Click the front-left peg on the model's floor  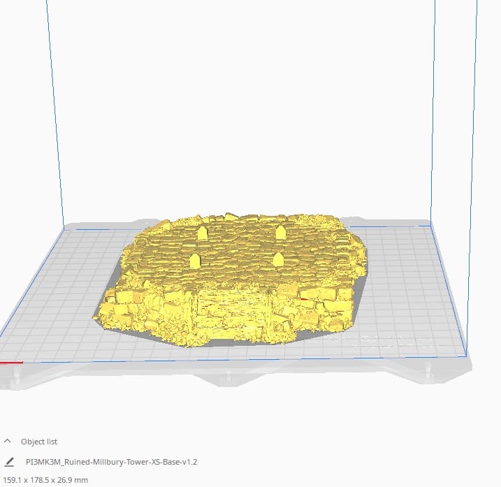click(195, 261)
